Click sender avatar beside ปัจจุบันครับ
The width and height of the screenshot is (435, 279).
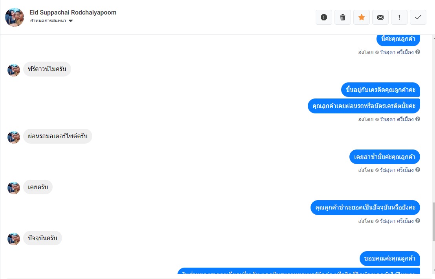click(14, 239)
